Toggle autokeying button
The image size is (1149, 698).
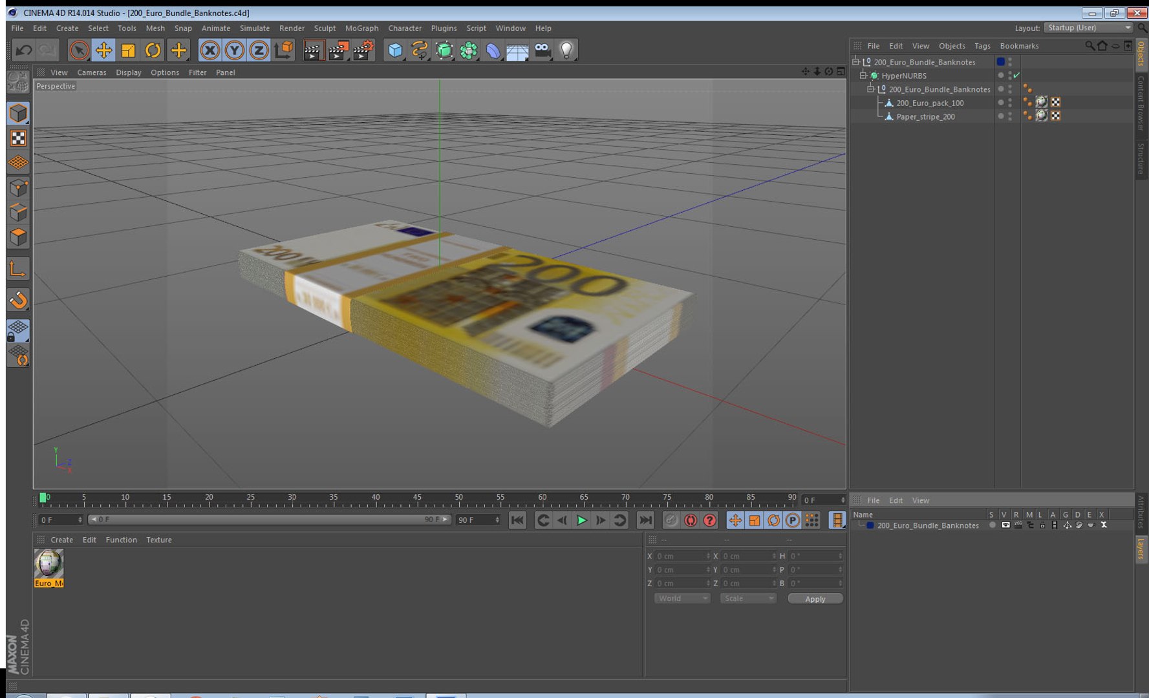(x=691, y=520)
